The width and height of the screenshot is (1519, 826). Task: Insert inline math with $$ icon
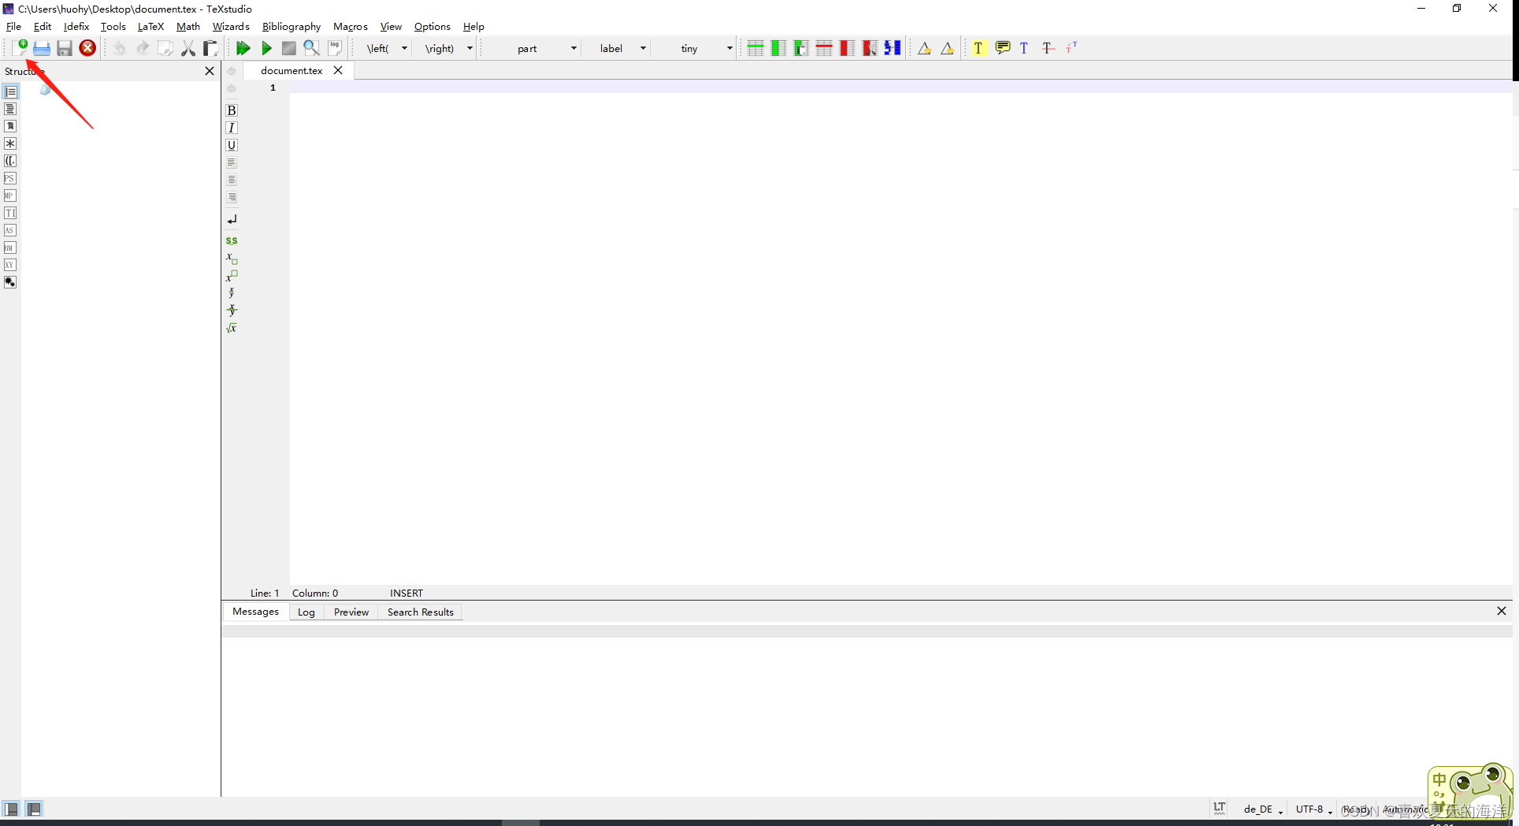[x=232, y=240]
